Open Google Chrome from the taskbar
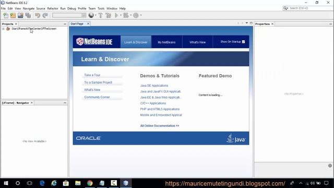Image resolution: width=334 pixels, height=188 pixels. (90, 183)
